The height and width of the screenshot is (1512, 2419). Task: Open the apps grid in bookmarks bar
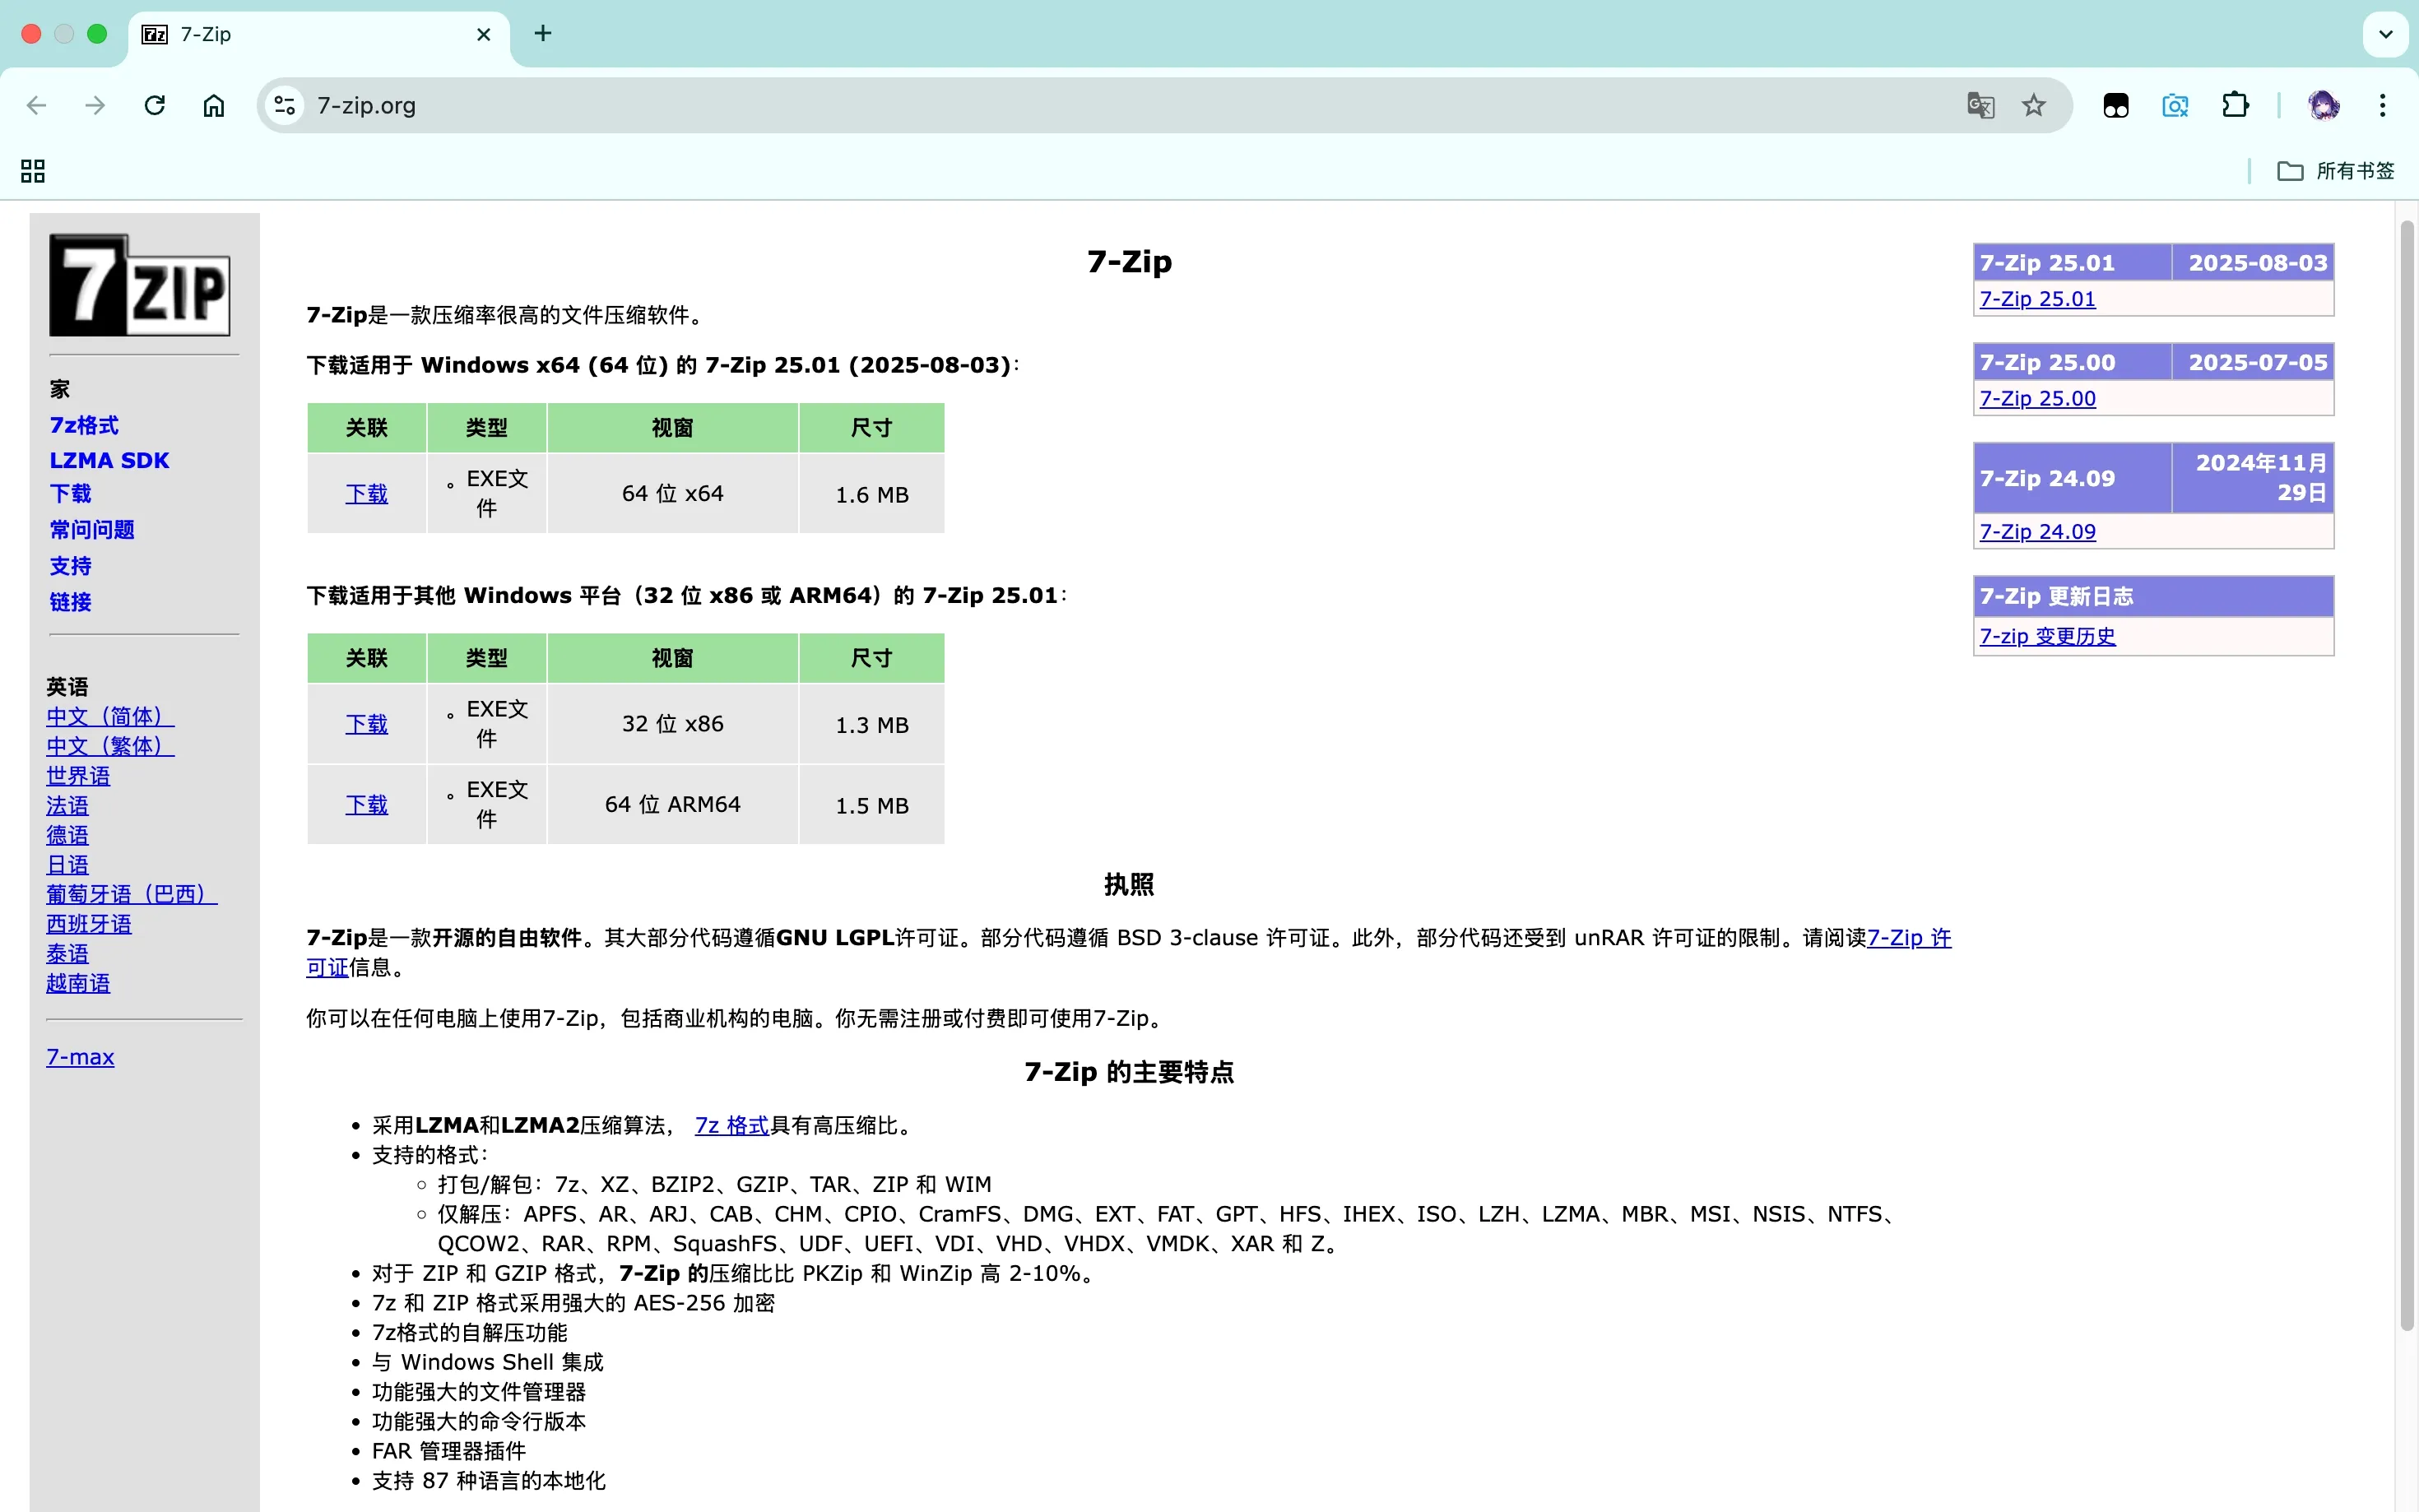coord(33,171)
